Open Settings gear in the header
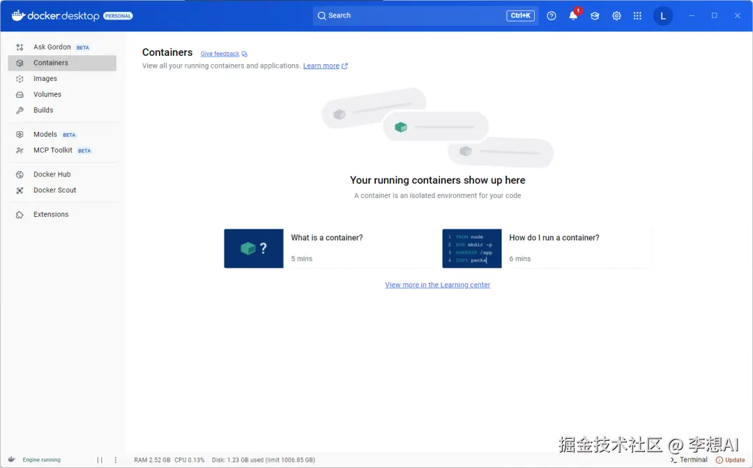The height and width of the screenshot is (468, 753). tap(616, 16)
